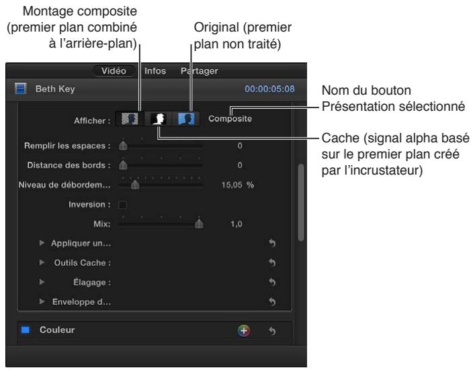Select the Original view button
Image resolution: width=471 pixels, height=370 pixels.
[x=186, y=119]
